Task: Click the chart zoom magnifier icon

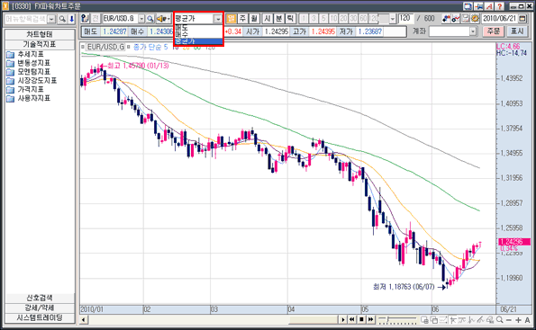Action: 499,320
